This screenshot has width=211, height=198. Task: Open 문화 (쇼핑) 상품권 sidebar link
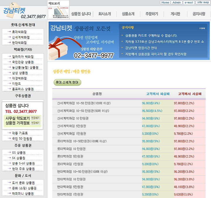click(x=24, y=188)
